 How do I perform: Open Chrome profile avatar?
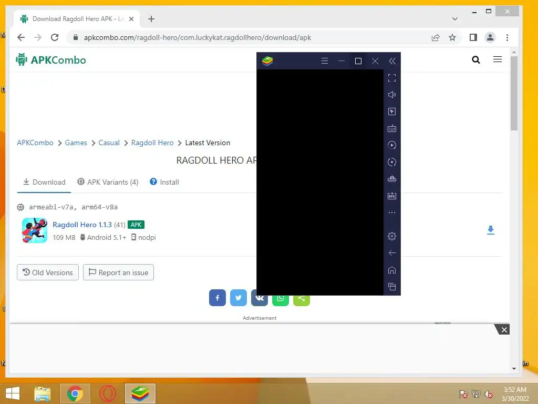point(490,37)
